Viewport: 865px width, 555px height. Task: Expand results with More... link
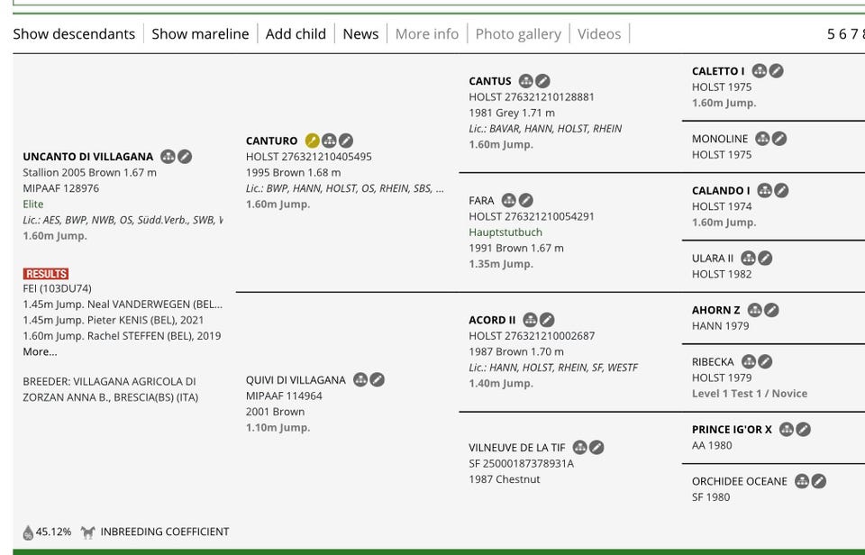click(x=40, y=351)
